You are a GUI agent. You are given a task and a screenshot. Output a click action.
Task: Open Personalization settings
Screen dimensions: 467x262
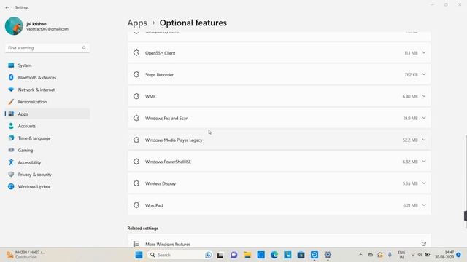click(47, 102)
